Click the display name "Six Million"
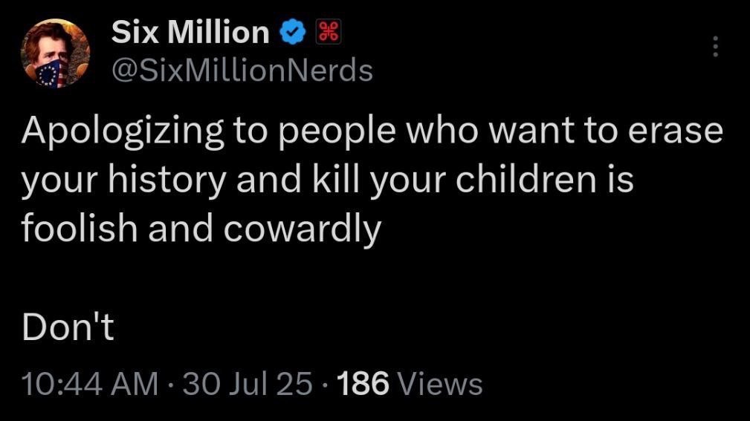Image resolution: width=750 pixels, height=421 pixels. click(190, 32)
